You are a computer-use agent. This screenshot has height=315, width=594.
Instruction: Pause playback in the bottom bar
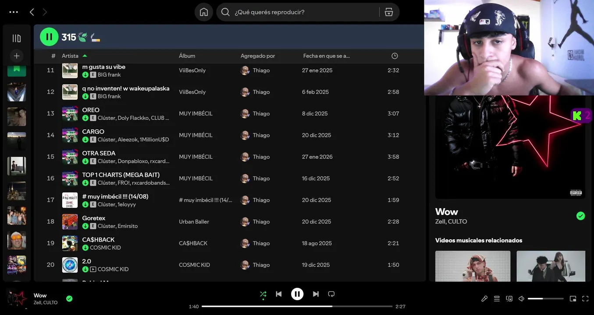[297, 294]
